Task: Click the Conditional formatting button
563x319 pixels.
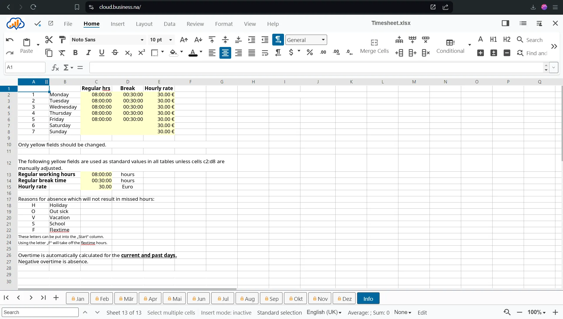Action: pos(450,46)
